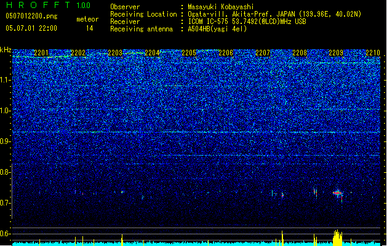The width and height of the screenshot is (387, 246).
Task: Click the meteor echo streak near 2208
Action: [x=315, y=192]
